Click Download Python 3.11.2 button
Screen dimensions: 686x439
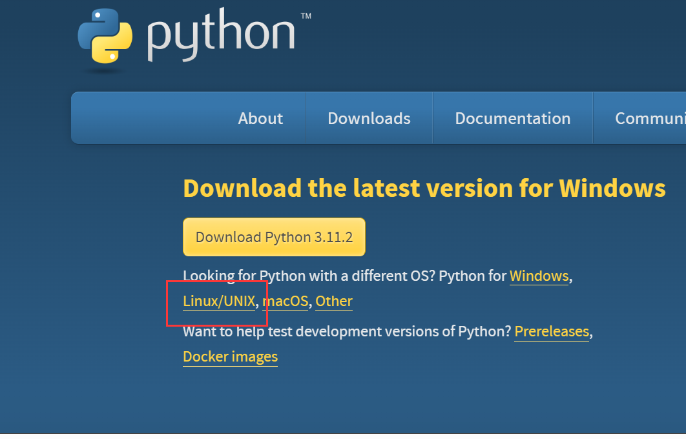(274, 237)
